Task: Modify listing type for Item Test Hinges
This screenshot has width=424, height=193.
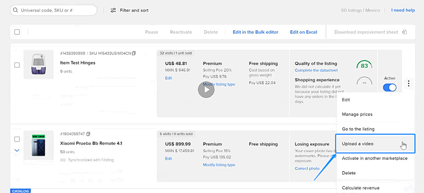Action: point(219,84)
